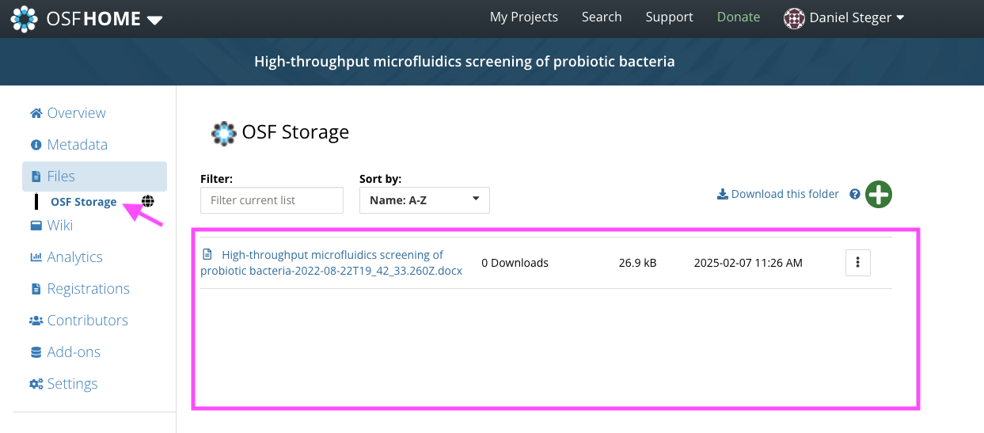Click Daniel Steger's profile avatar
This screenshot has height=433, width=984.
794,18
